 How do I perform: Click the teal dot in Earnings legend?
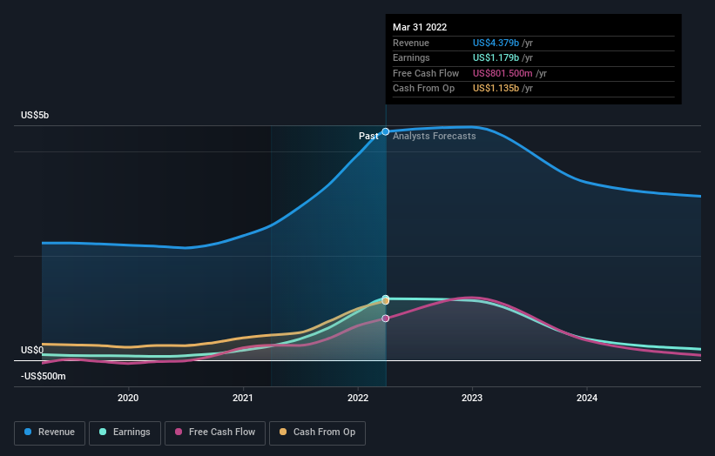(x=103, y=432)
